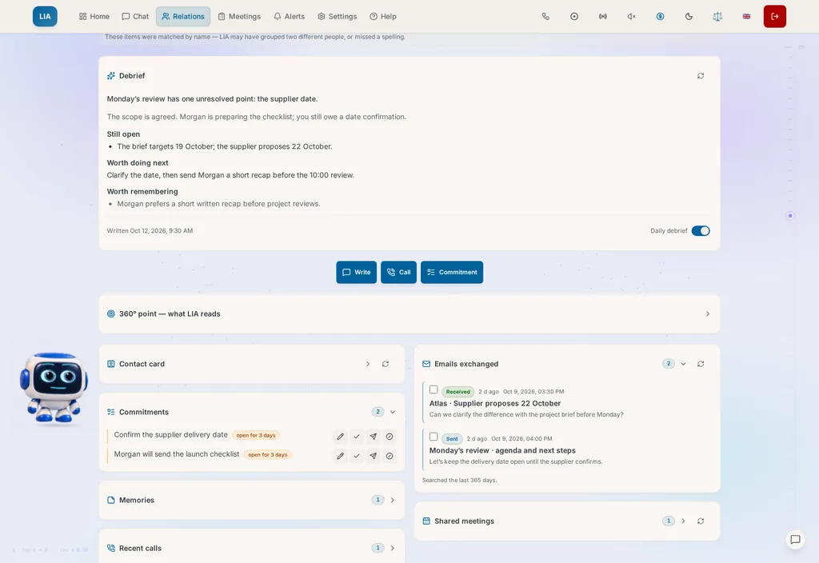Cancel the 'Confirm the supplier delivery date' commitment
The height and width of the screenshot is (563, 819).
click(390, 437)
